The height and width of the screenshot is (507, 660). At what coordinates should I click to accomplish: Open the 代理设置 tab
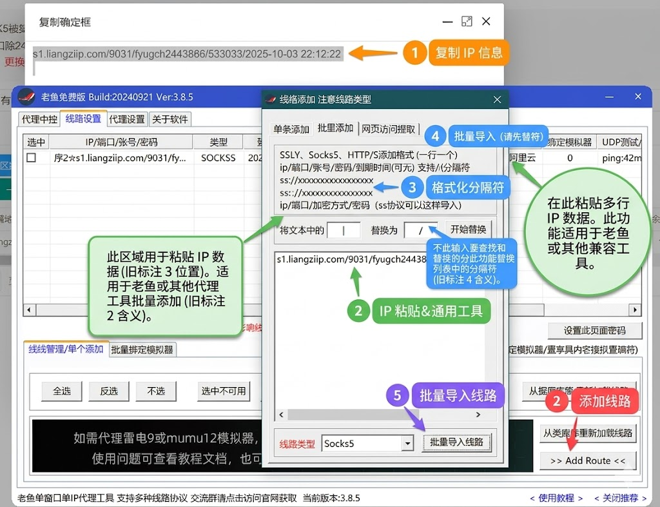pyautogui.click(x=127, y=119)
